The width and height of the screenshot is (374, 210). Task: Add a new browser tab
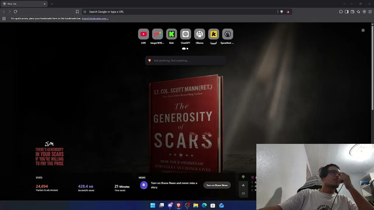[52, 4]
